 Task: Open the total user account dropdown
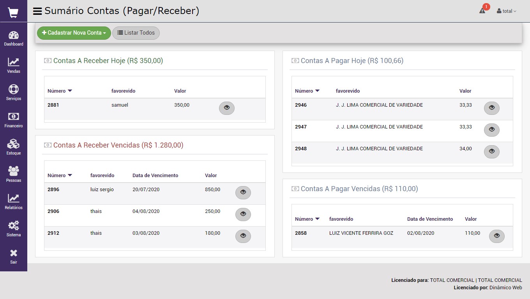tap(506, 11)
